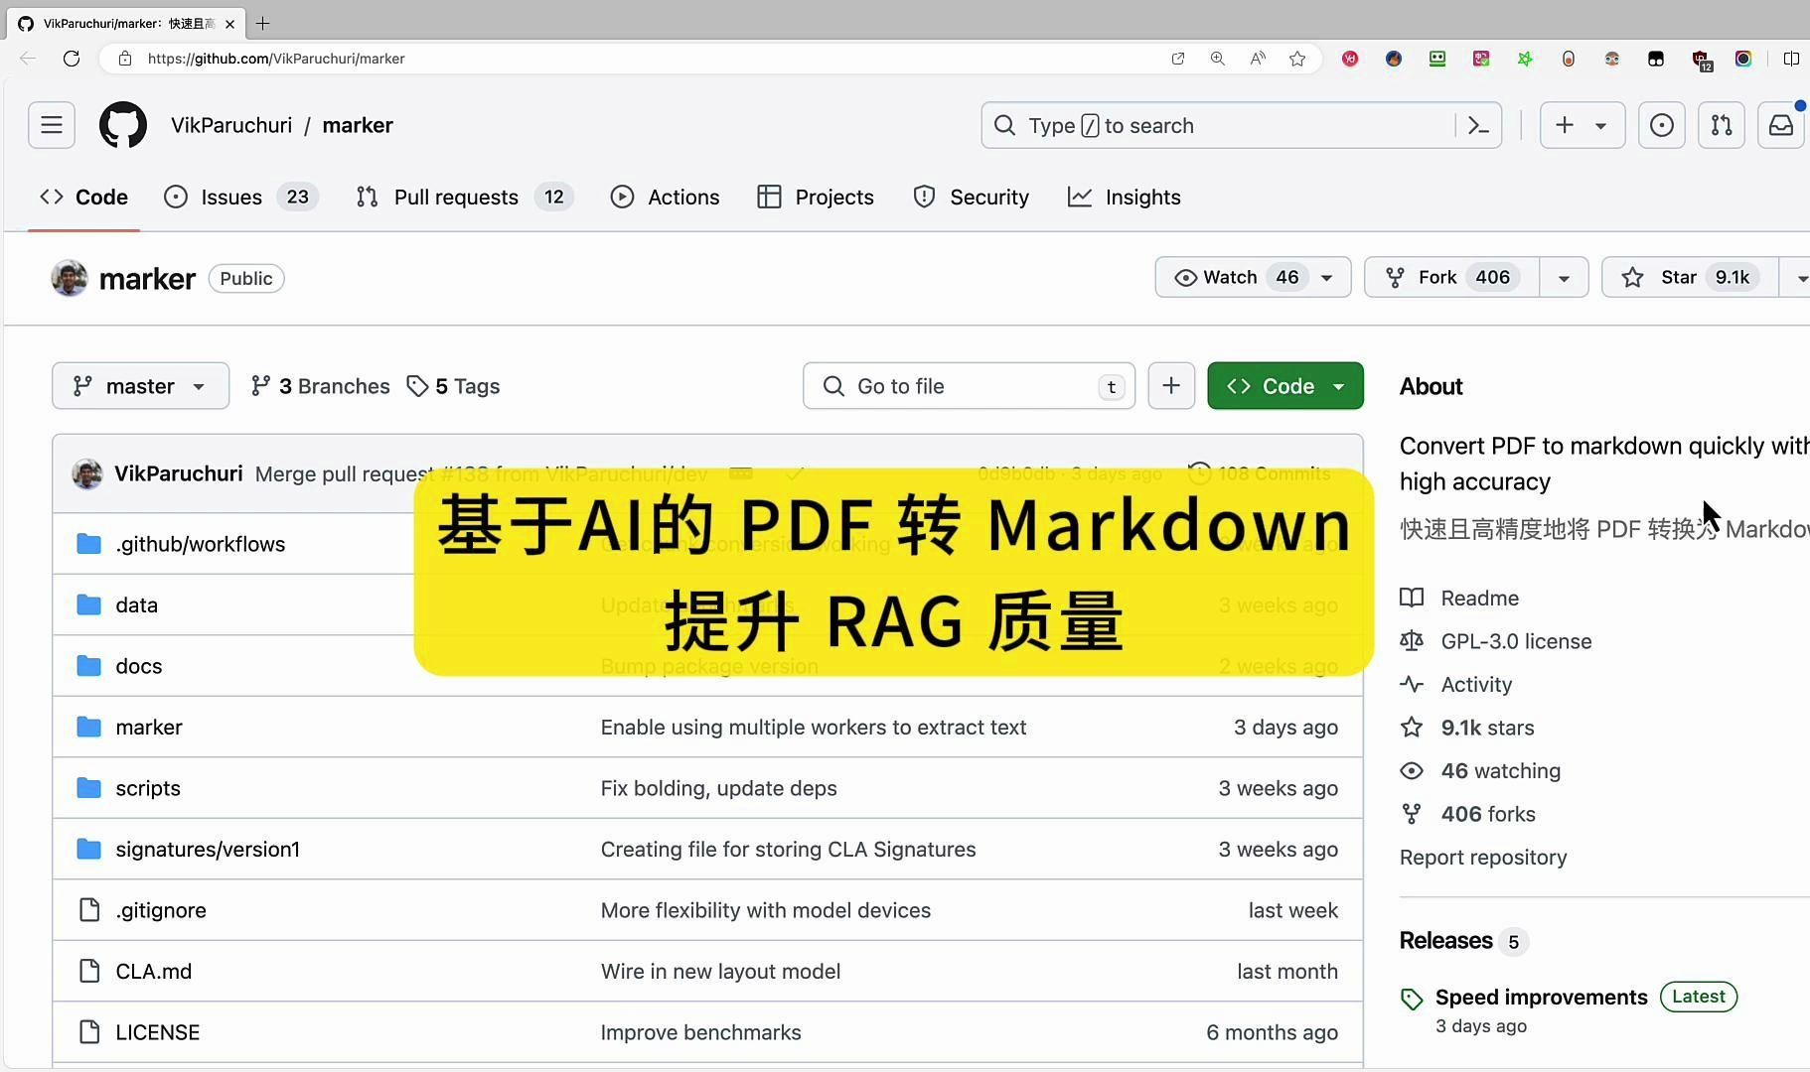Image resolution: width=1810 pixels, height=1072 pixels.
Task: Open the .gitignore file
Action: [161, 910]
